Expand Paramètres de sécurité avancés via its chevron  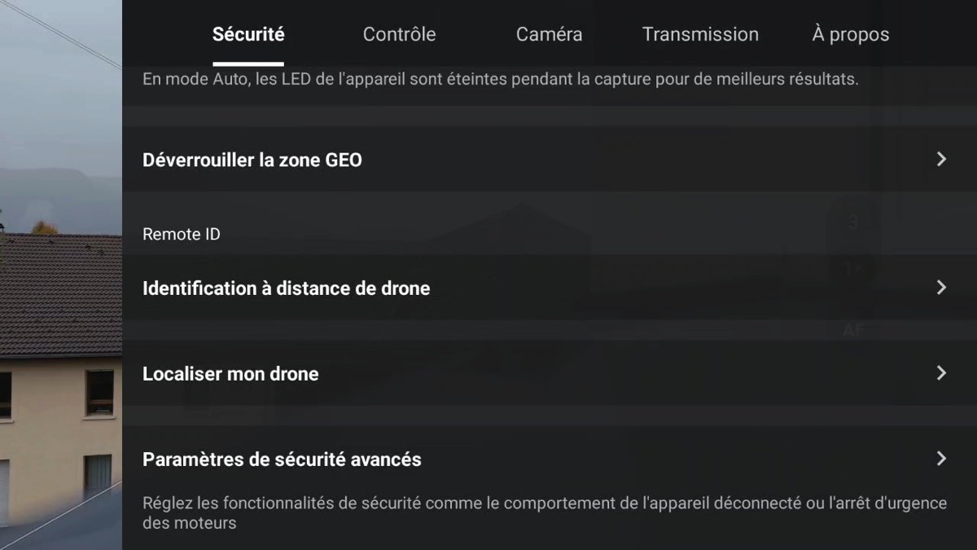tap(941, 459)
